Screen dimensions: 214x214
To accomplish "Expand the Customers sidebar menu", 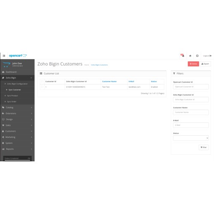I will 17,131.
